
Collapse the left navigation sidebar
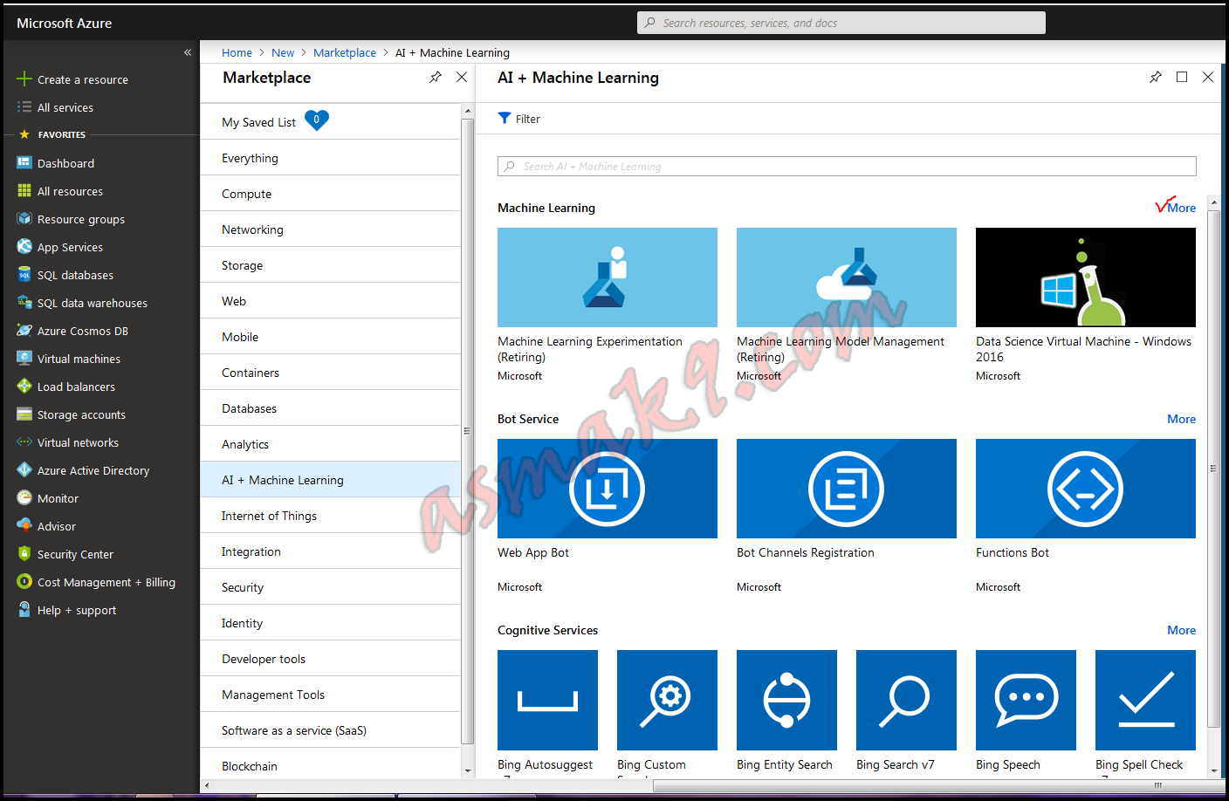[x=187, y=52]
